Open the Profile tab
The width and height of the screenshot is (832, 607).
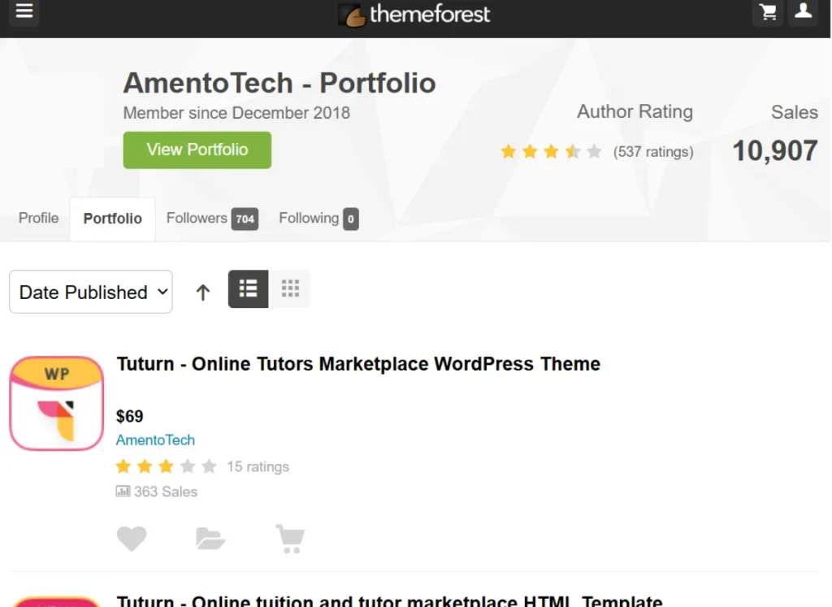click(39, 218)
